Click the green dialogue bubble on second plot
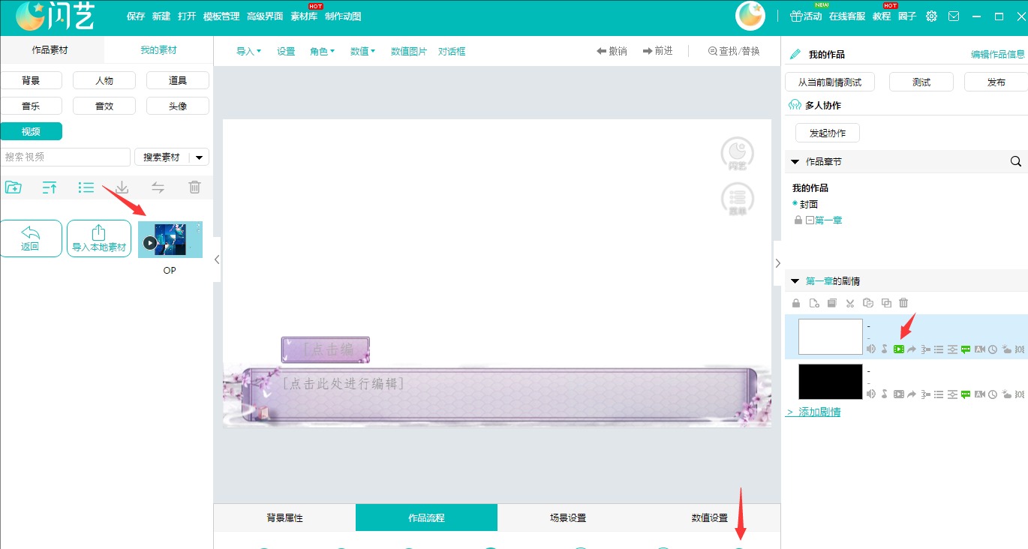1028x549 pixels. pyautogui.click(x=966, y=394)
